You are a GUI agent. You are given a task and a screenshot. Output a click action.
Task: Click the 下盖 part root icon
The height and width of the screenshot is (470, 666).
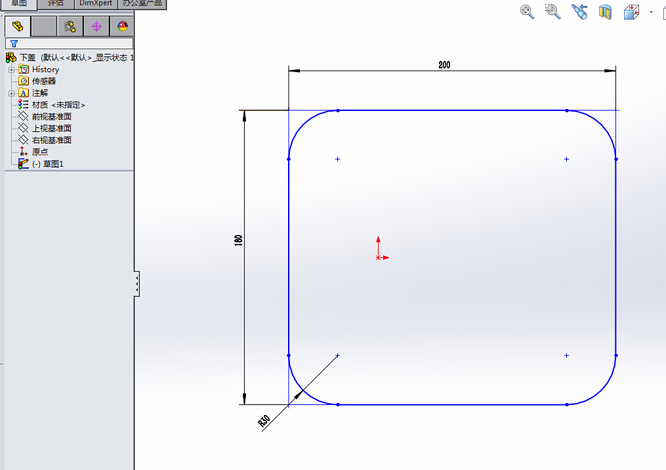coord(11,57)
